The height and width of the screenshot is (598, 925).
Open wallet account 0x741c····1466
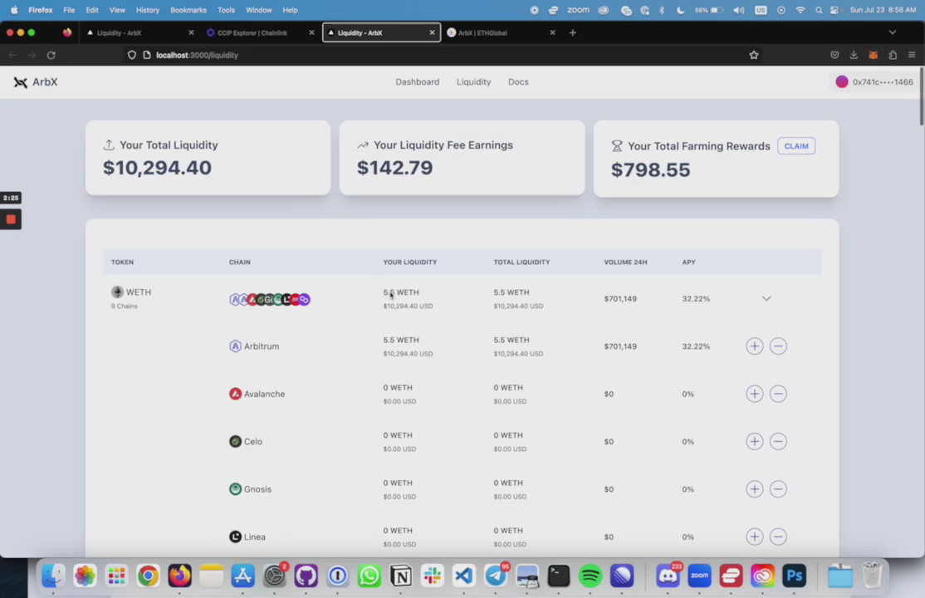coord(874,82)
